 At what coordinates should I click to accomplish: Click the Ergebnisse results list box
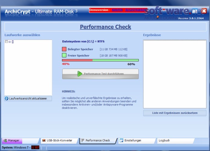(x=175, y=74)
